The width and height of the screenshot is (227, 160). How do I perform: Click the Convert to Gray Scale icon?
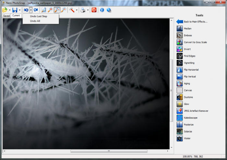(x=180, y=42)
